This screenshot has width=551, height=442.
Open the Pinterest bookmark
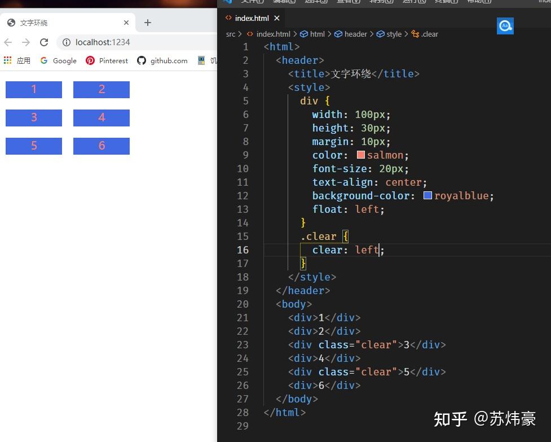[x=107, y=60]
